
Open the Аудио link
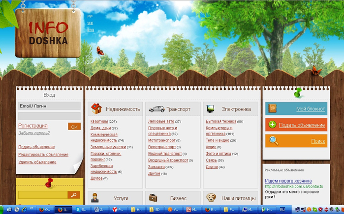[211, 147]
